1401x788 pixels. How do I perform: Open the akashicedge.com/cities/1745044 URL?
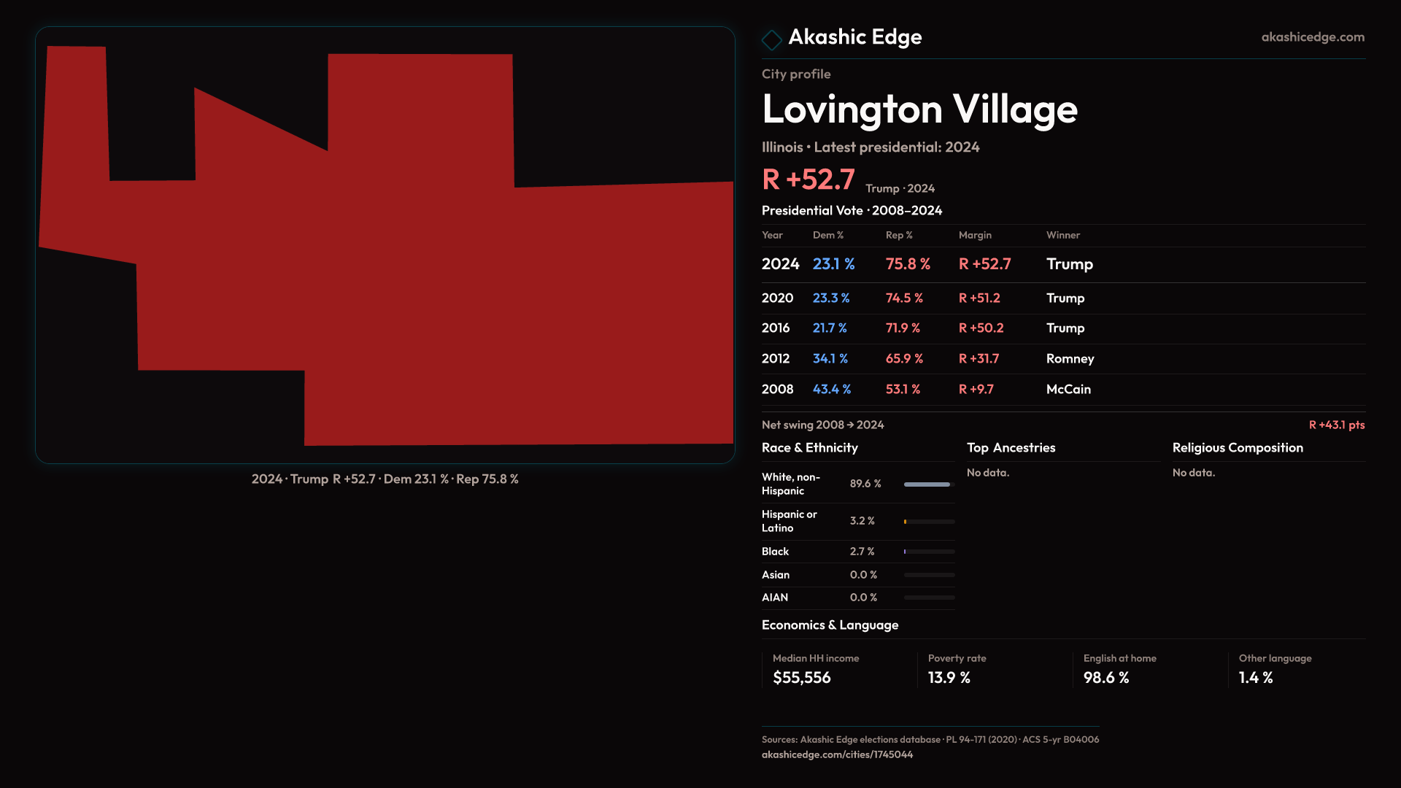(837, 754)
